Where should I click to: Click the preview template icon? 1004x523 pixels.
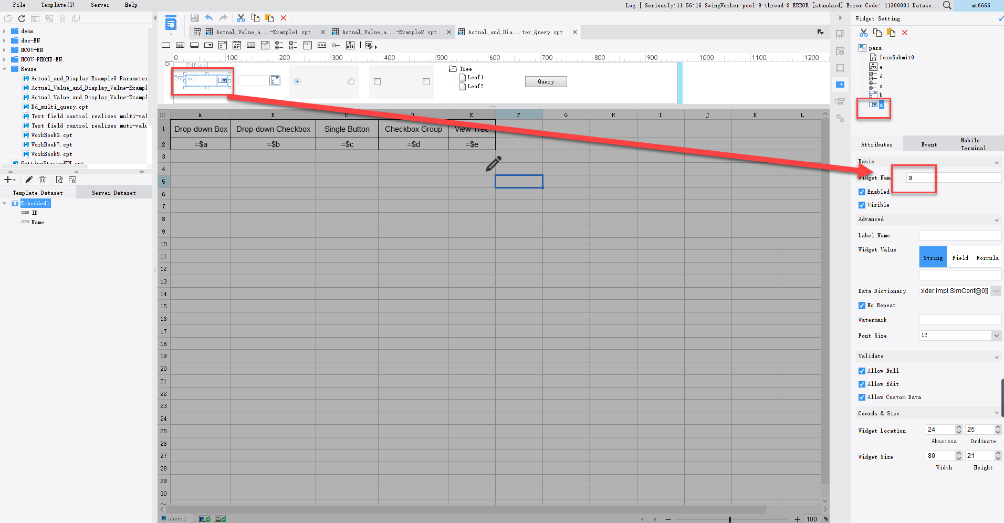(x=171, y=24)
